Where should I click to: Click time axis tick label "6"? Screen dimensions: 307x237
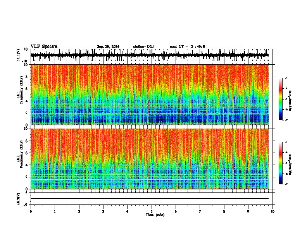point(176,211)
